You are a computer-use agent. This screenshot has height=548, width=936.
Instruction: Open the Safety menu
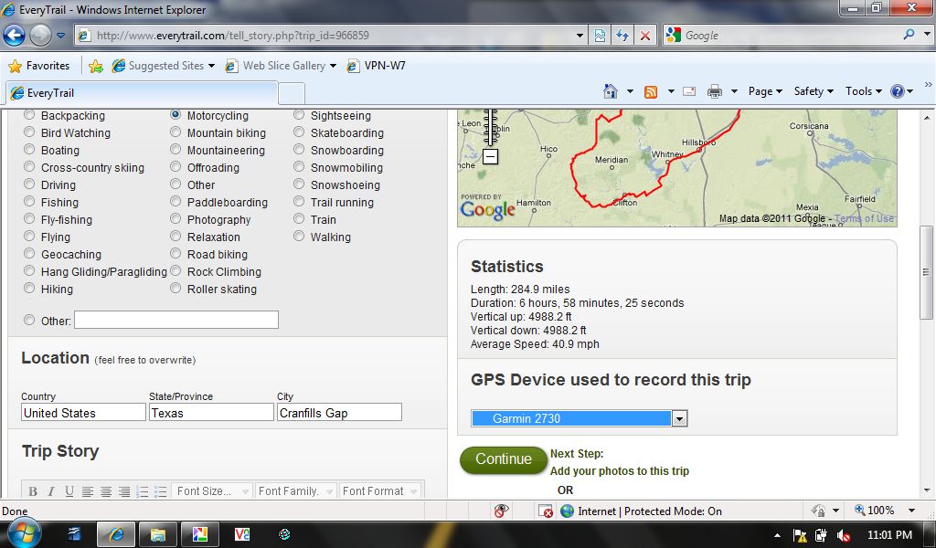814,91
